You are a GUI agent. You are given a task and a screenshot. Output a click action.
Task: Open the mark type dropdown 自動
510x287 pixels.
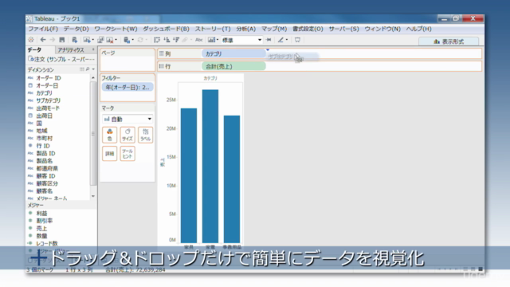(127, 119)
